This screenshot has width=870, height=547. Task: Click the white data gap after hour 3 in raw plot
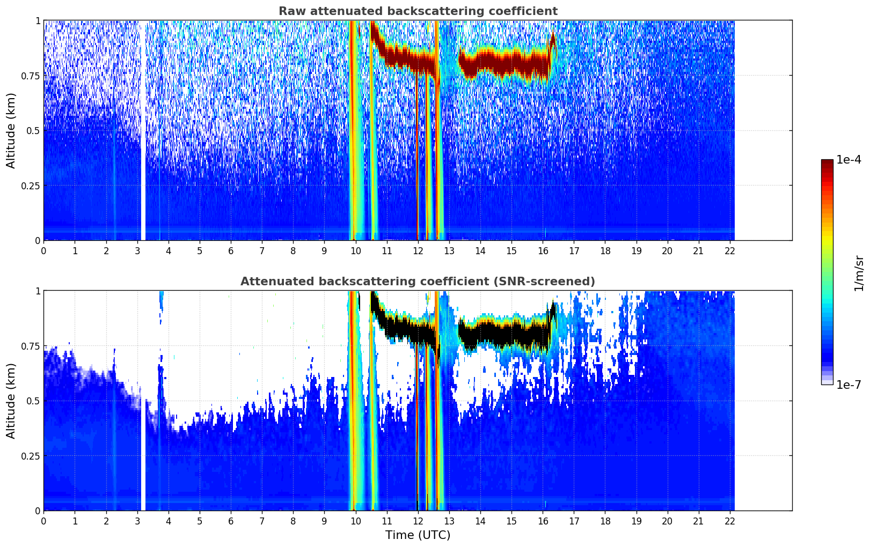click(143, 130)
